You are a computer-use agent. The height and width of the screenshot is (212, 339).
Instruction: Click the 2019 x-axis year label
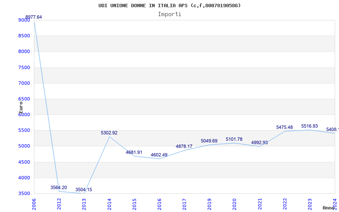click(x=209, y=204)
